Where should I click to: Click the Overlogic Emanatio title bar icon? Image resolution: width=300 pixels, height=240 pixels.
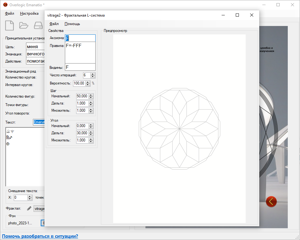pos(5,5)
